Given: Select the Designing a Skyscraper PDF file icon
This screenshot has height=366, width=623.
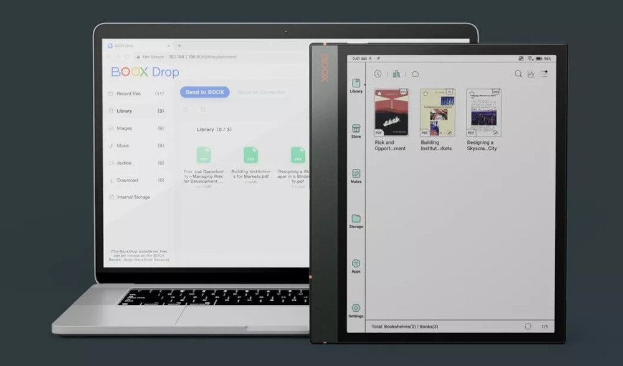Looking at the screenshot, I should (x=298, y=155).
